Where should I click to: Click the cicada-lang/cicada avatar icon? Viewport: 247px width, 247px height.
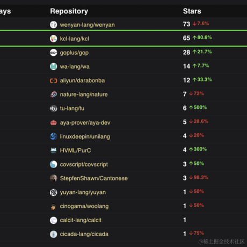(x=53, y=234)
